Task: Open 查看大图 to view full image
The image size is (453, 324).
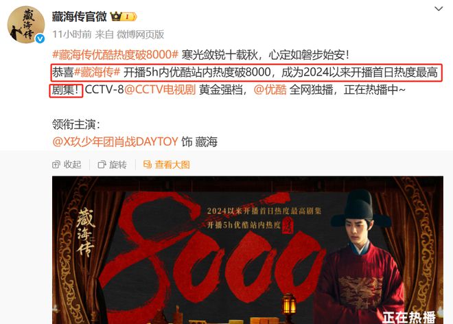Action: (167, 165)
